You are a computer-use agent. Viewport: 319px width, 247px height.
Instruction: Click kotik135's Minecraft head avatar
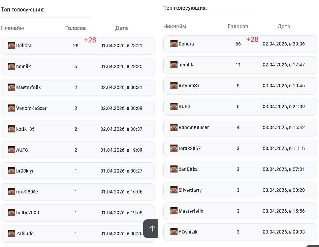12,129
